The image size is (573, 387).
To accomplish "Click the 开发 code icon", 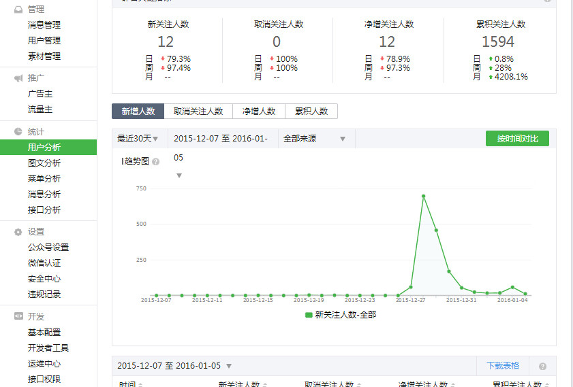I will (x=18, y=317).
